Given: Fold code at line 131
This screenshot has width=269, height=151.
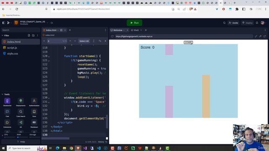Looking at the screenshot, I should tap(49, 102).
